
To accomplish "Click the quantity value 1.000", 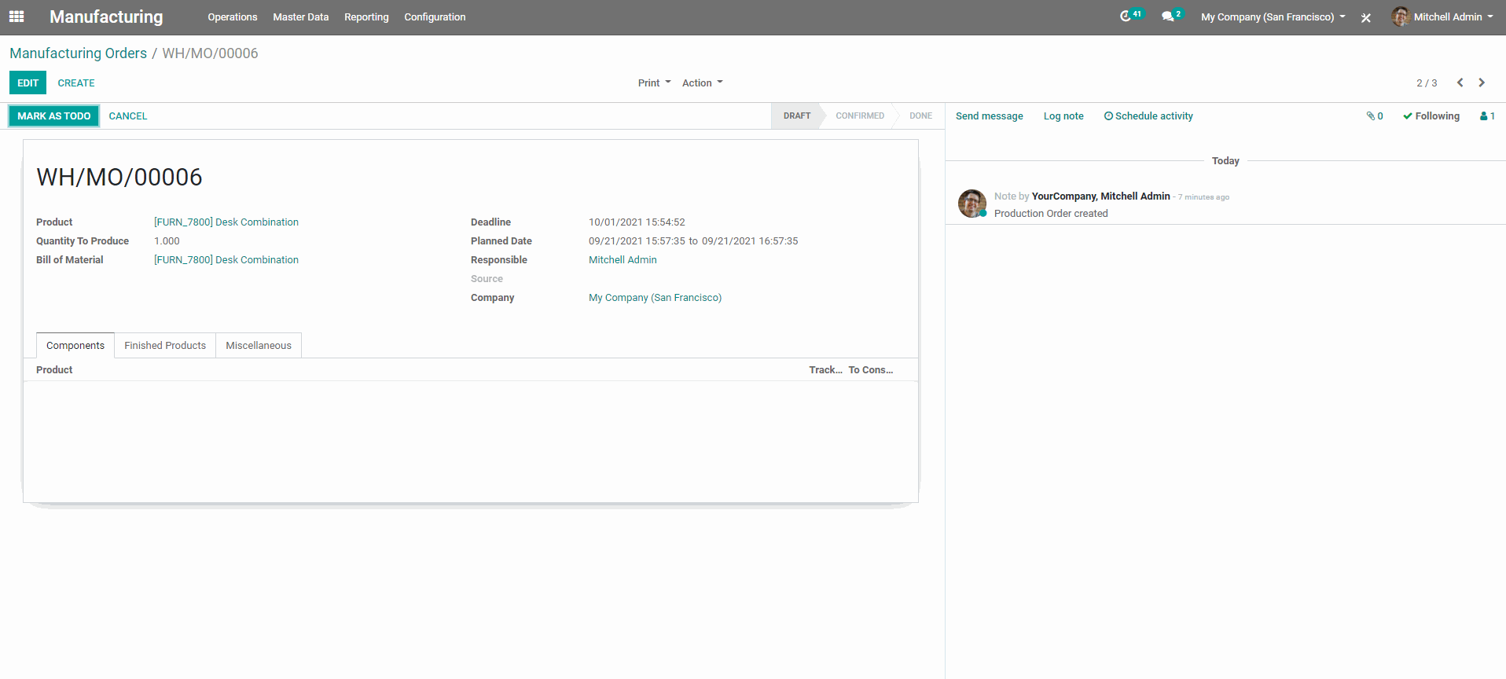I will [167, 240].
